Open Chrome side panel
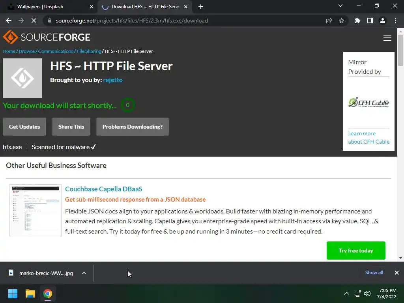This screenshot has height=303, width=404. (x=370, y=21)
